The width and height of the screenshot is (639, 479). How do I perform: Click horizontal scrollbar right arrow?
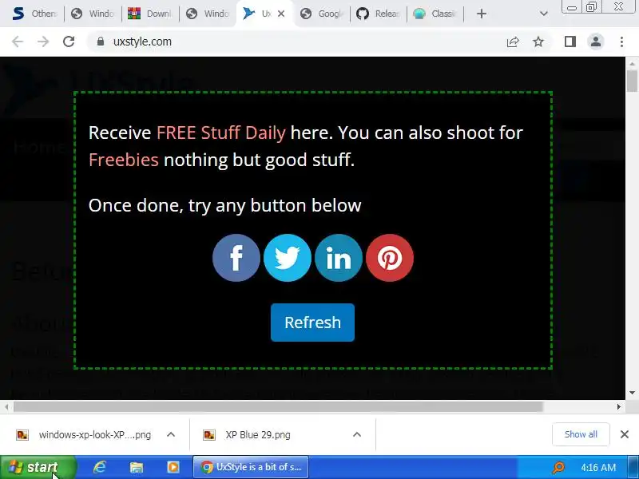pyautogui.click(x=618, y=406)
